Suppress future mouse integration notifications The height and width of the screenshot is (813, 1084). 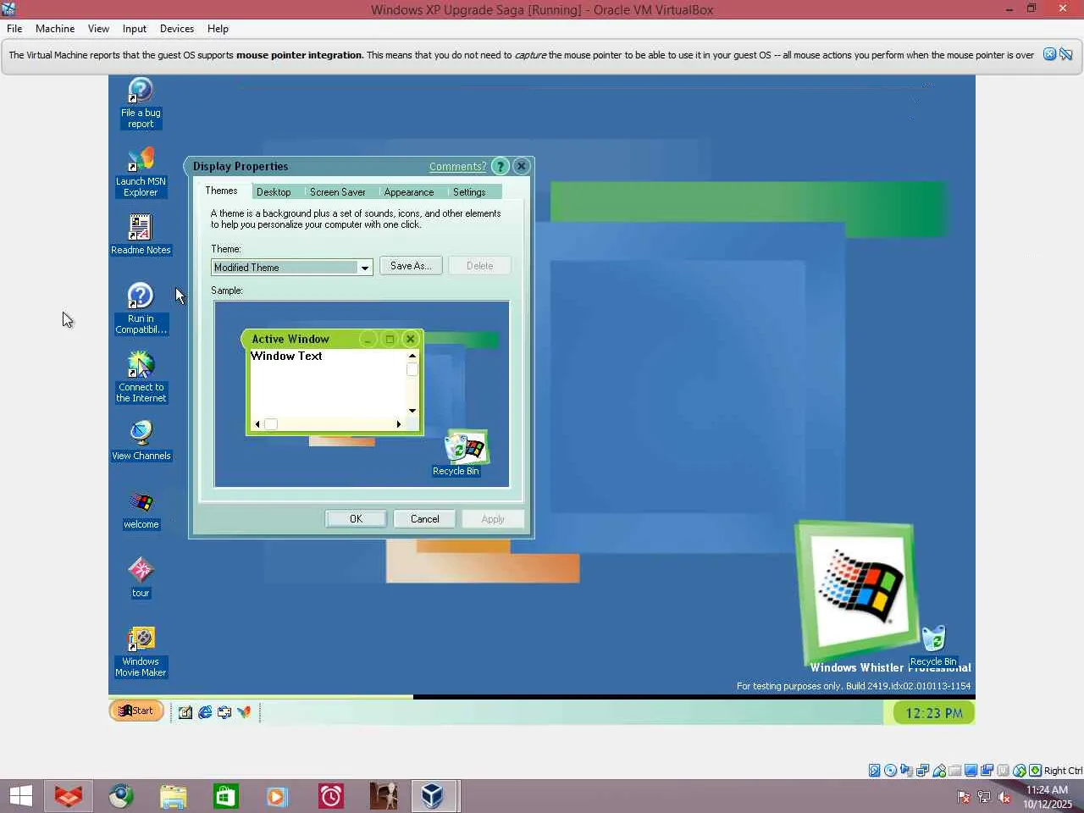coord(1066,54)
